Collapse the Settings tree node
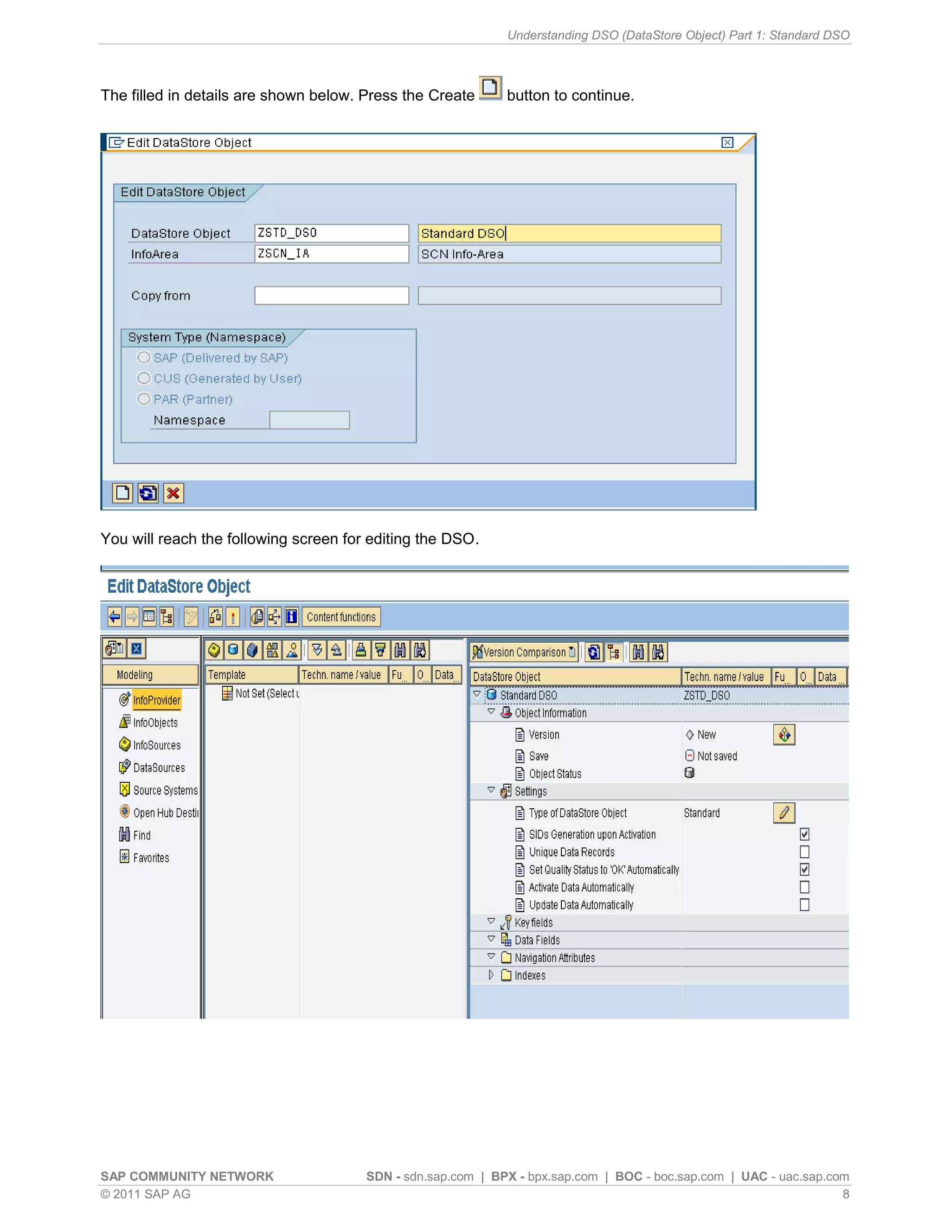This screenshot has width=950, height=1229. tap(491, 791)
